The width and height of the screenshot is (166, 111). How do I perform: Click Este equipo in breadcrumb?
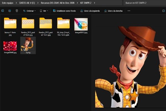[x=8, y=3]
